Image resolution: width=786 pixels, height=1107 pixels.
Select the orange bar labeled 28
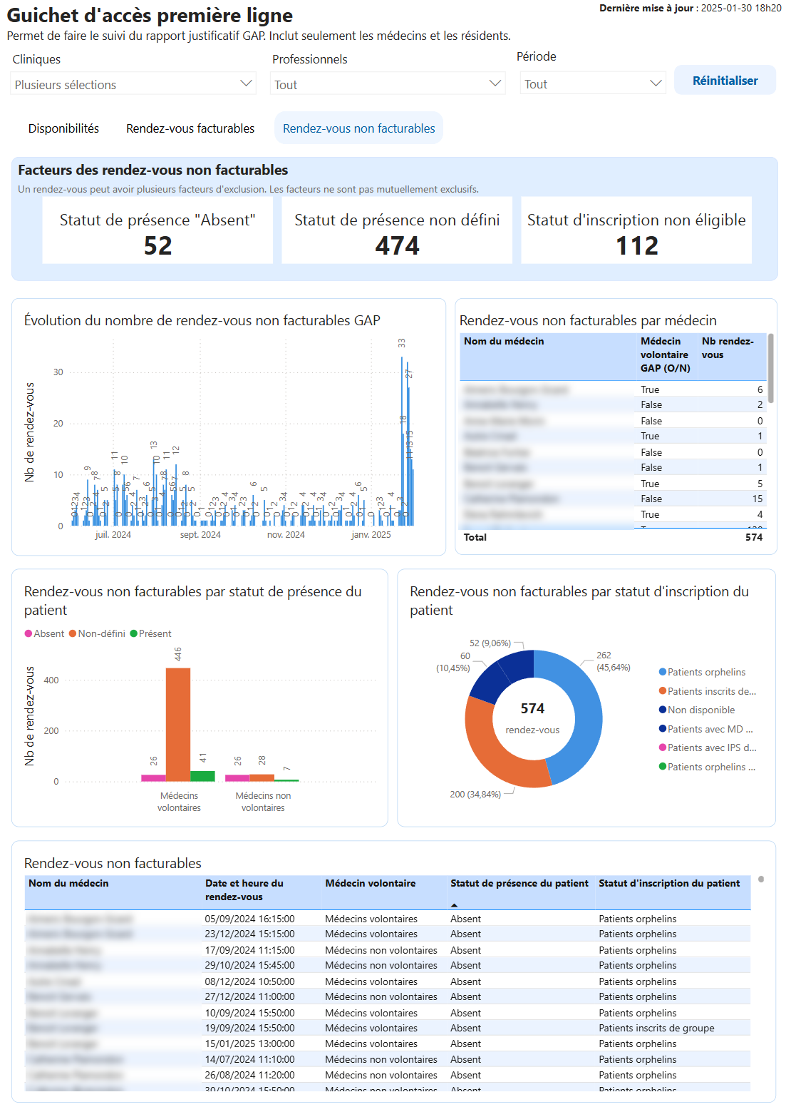pos(262,778)
